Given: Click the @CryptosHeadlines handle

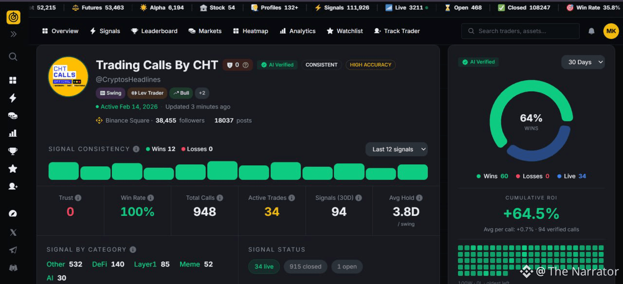Looking at the screenshot, I should coord(128,79).
